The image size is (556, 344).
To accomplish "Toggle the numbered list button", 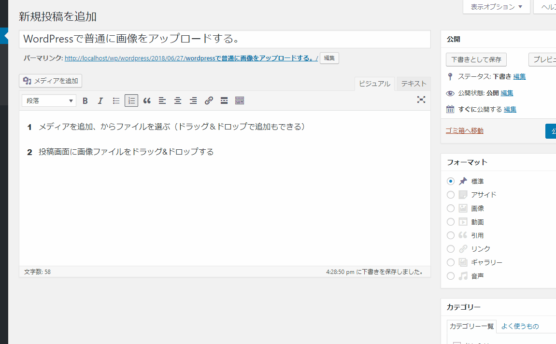I will pyautogui.click(x=131, y=100).
